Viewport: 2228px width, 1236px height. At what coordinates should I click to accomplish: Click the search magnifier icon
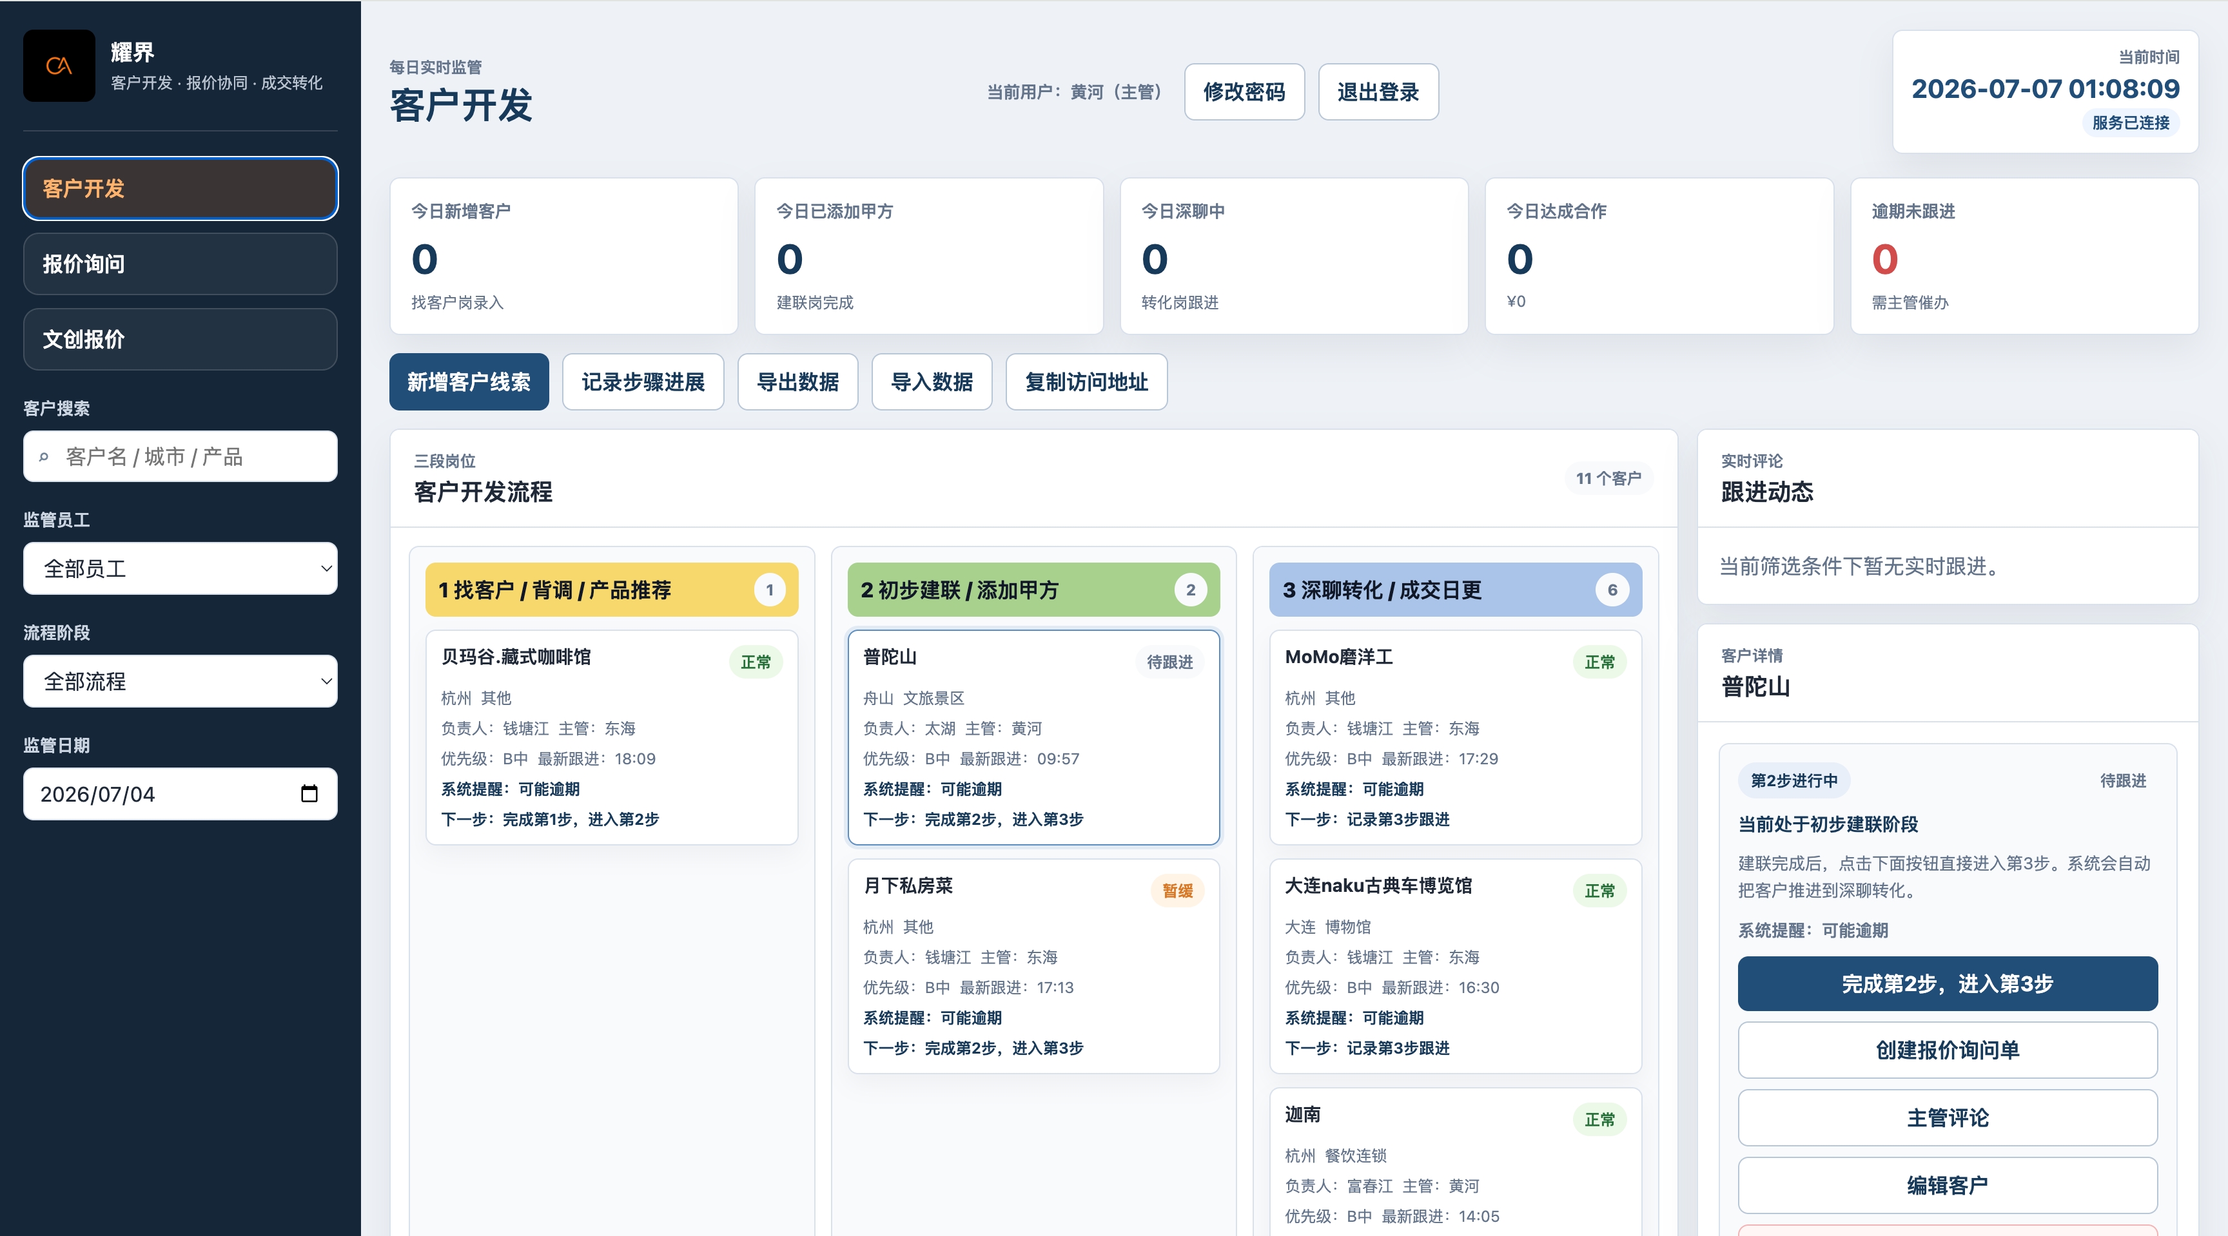click(x=44, y=458)
